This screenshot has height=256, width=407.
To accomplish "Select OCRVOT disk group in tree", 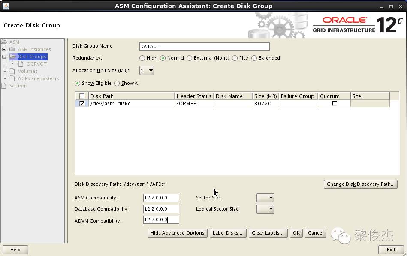I will click(36, 63).
